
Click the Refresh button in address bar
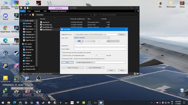coord(95,15)
